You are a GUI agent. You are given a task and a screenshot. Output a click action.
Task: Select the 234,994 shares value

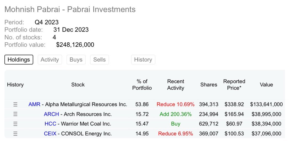point(209,114)
